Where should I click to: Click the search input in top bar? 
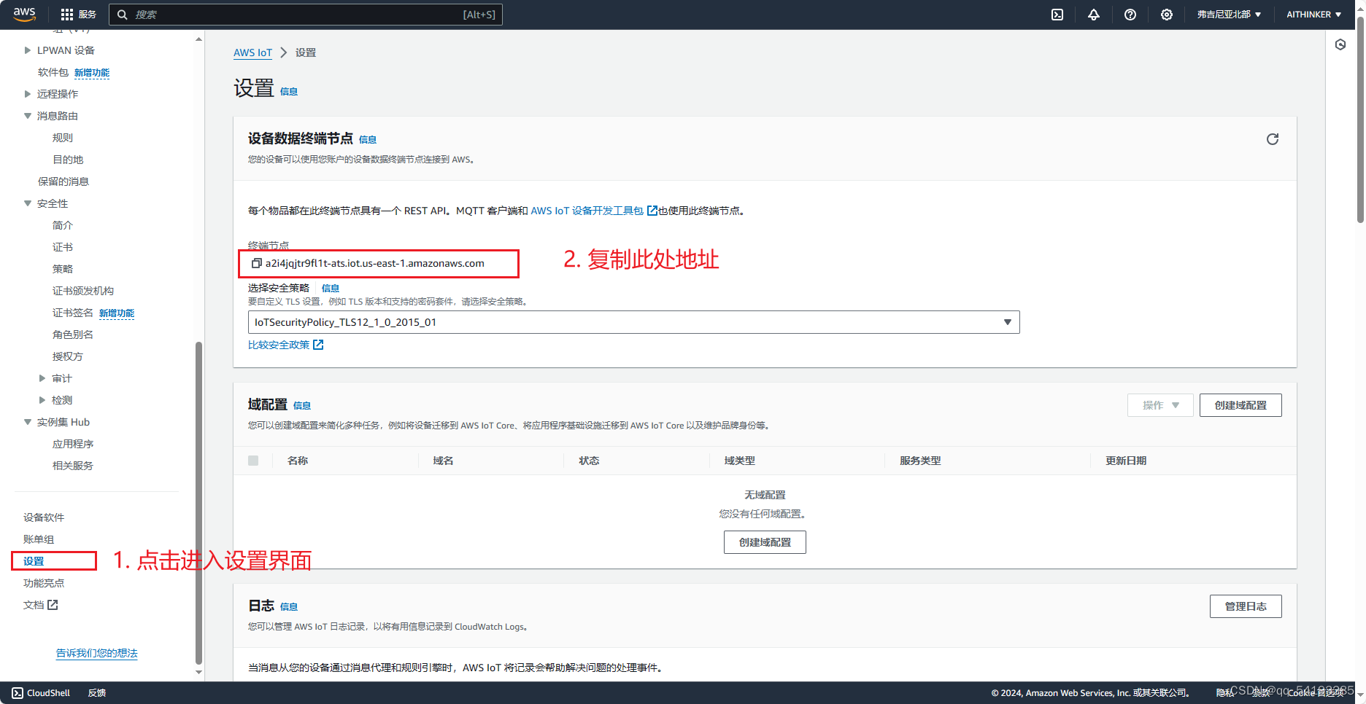[x=306, y=15]
